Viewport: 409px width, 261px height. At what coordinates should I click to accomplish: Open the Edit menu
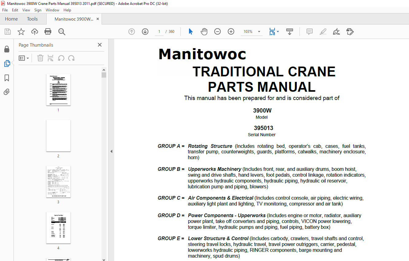coord(15,10)
